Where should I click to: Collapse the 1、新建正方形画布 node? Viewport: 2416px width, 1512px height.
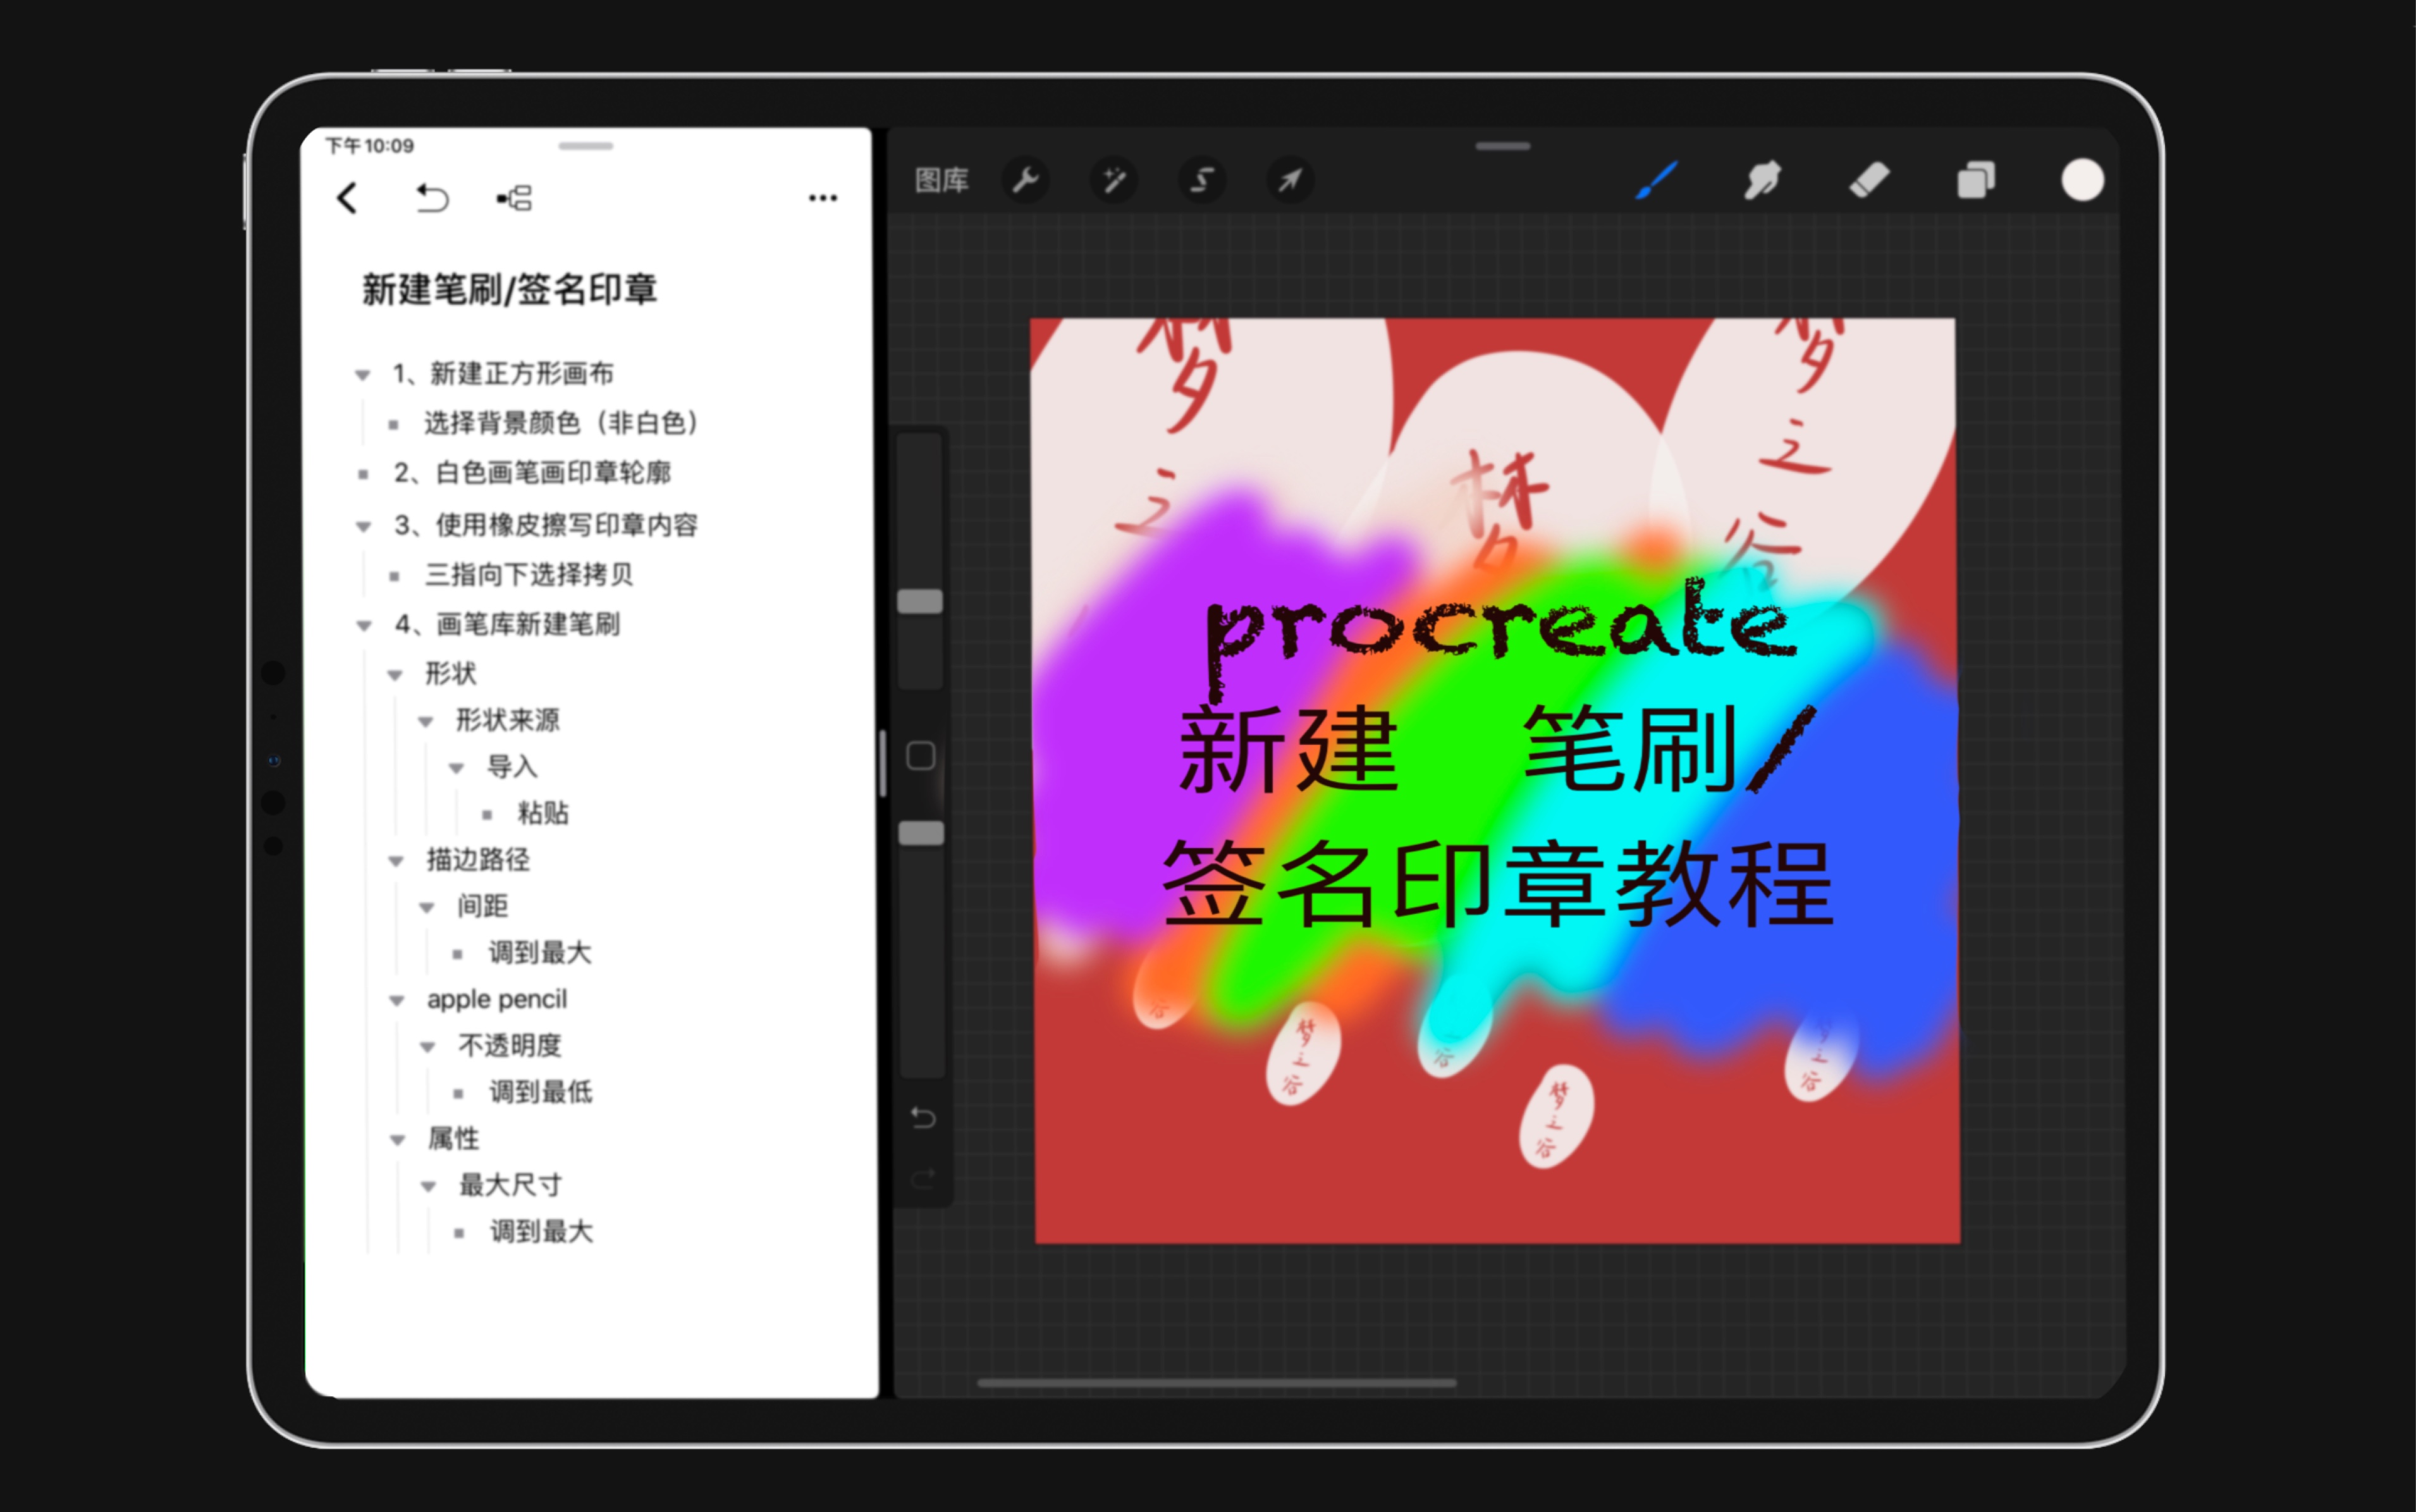click(x=362, y=375)
